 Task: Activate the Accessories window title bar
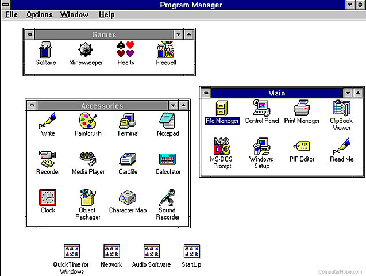pos(102,106)
